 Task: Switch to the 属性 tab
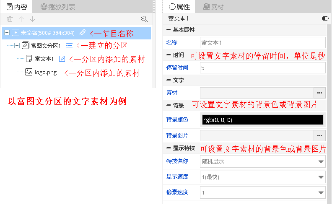[x=179, y=7]
